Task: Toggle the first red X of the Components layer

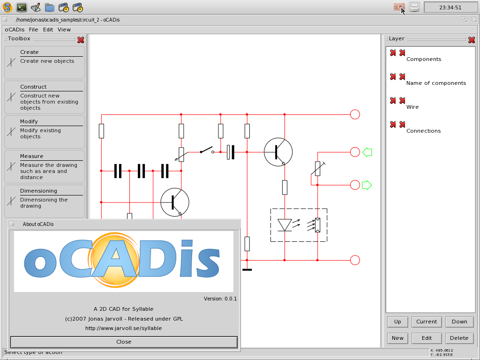Action: tap(393, 52)
